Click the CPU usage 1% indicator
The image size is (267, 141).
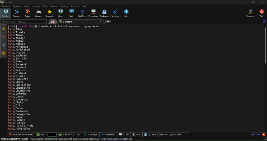(41, 134)
